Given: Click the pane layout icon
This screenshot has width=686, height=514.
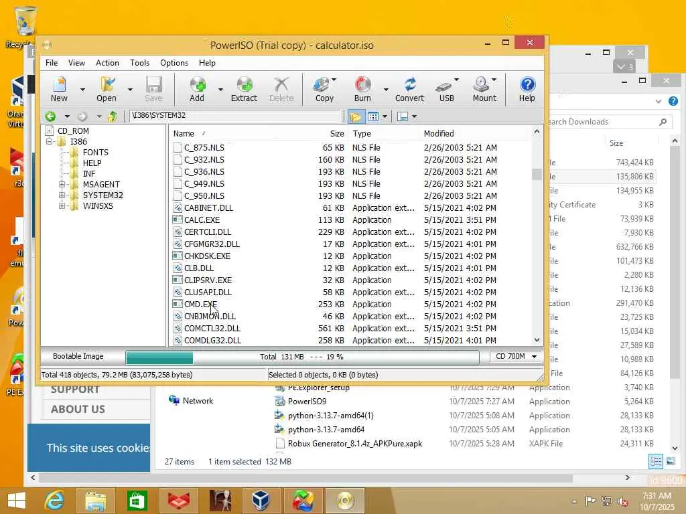Looking at the screenshot, I should click(x=403, y=116).
